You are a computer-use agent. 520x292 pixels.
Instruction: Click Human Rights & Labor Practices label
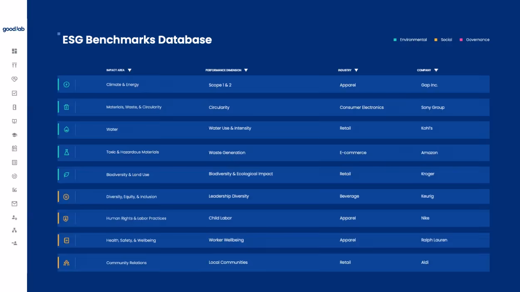[x=136, y=218]
